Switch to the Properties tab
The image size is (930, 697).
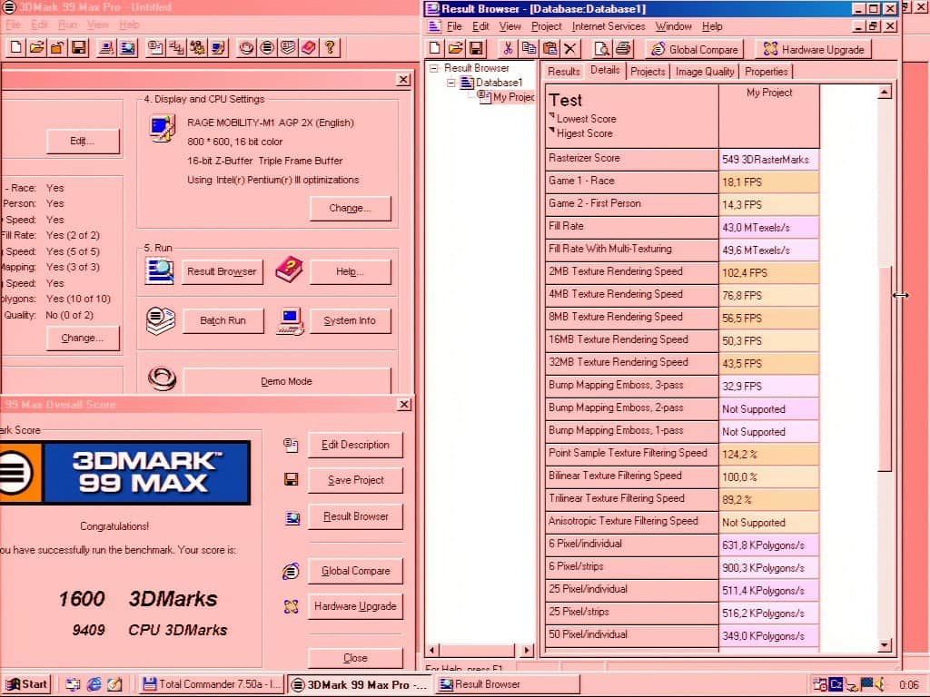[x=767, y=72]
